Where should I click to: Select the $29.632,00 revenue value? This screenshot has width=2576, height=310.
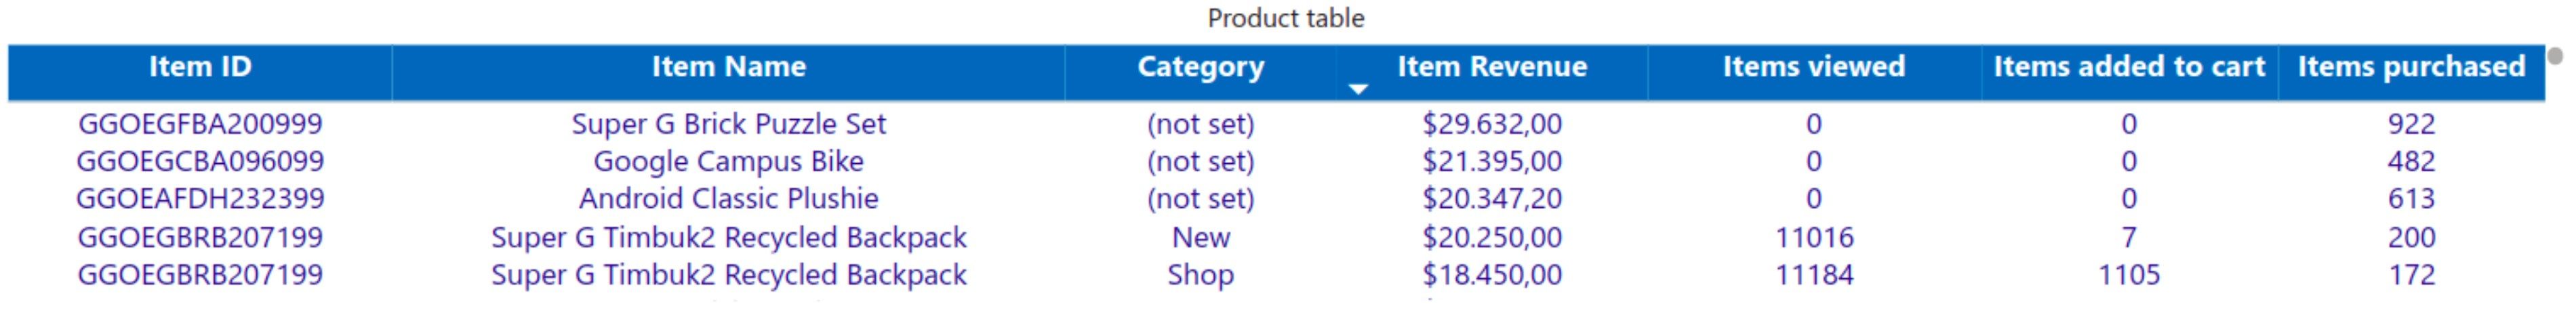pyautogui.click(x=1491, y=124)
